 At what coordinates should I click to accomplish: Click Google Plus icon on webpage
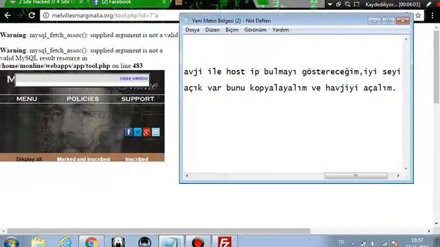[146, 132]
